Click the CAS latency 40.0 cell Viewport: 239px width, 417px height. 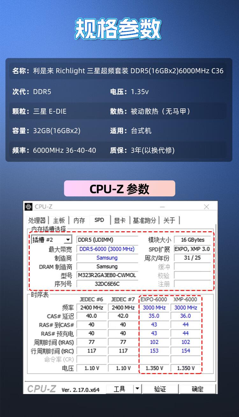91,316
